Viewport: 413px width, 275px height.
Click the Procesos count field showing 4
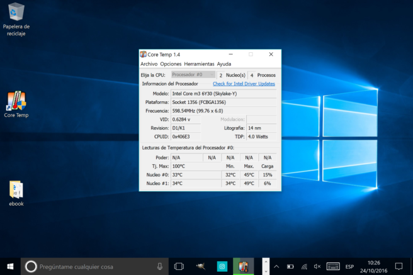(x=252, y=76)
